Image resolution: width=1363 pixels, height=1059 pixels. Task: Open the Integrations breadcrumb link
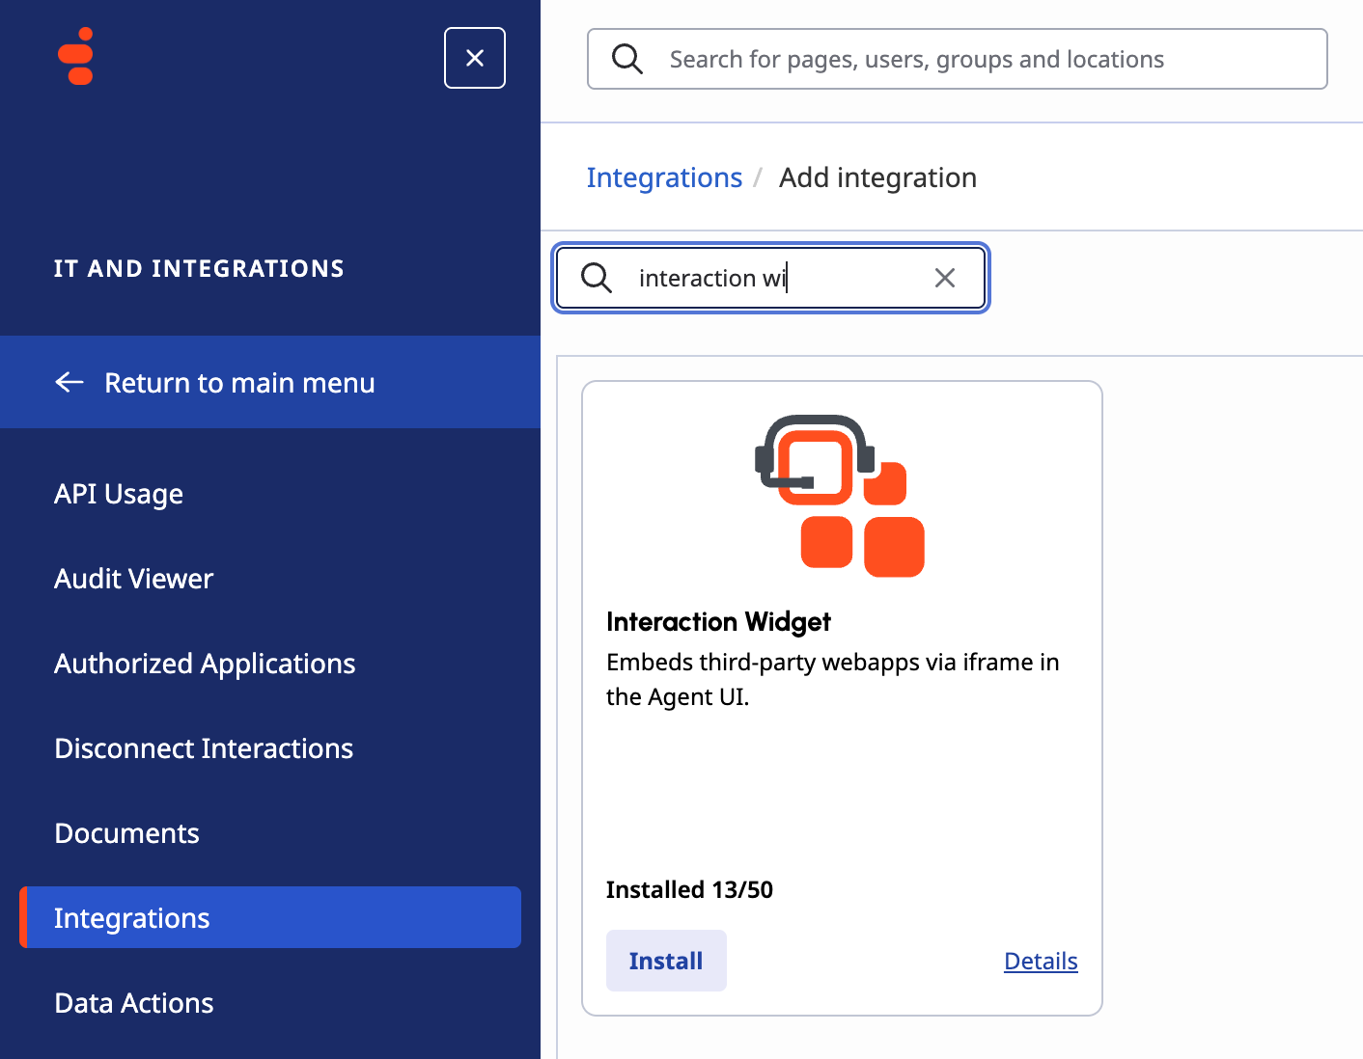click(664, 177)
